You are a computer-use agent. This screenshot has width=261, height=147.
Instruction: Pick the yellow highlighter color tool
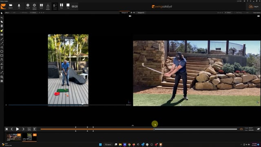pos(2,31)
